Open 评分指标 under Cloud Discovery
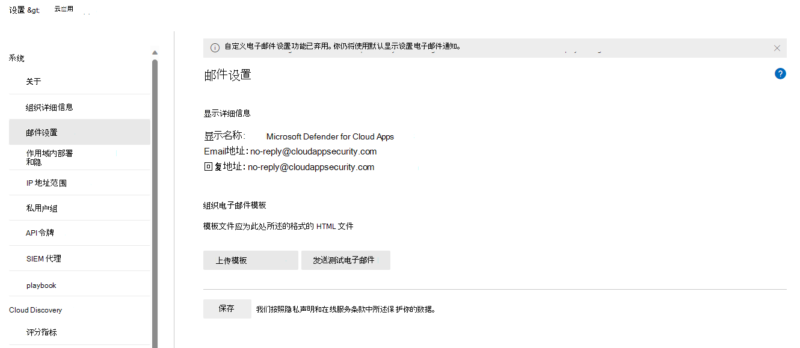 coord(79,332)
